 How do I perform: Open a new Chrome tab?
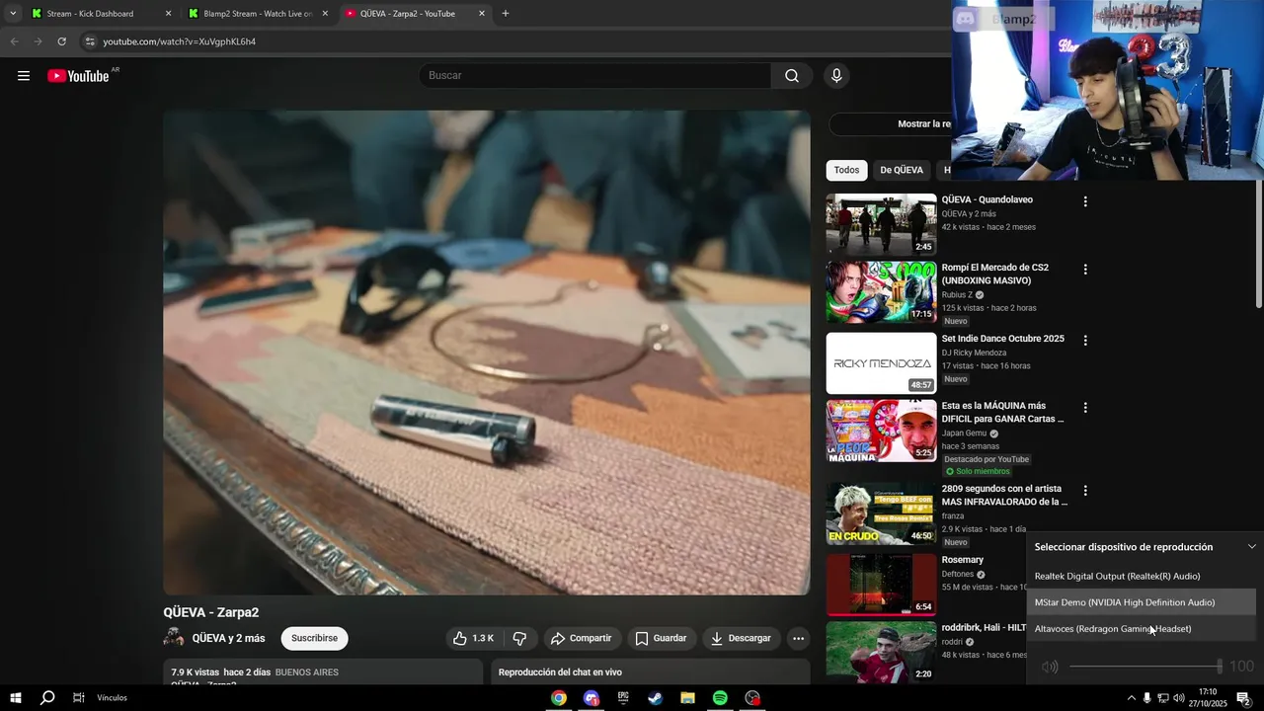click(506, 14)
